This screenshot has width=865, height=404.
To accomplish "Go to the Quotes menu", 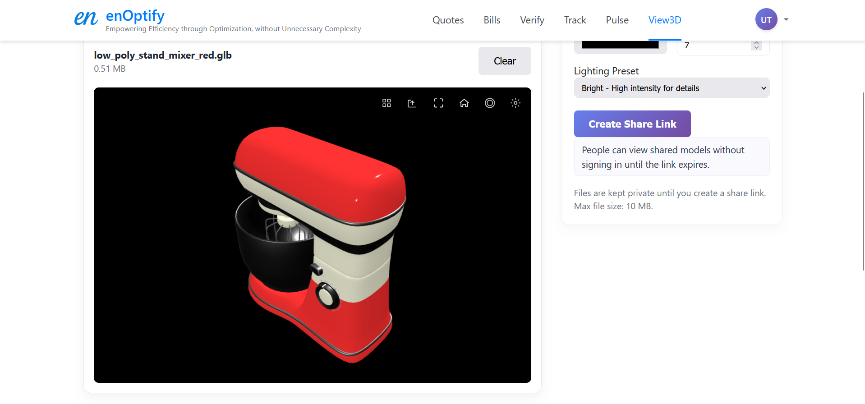I will coord(448,20).
